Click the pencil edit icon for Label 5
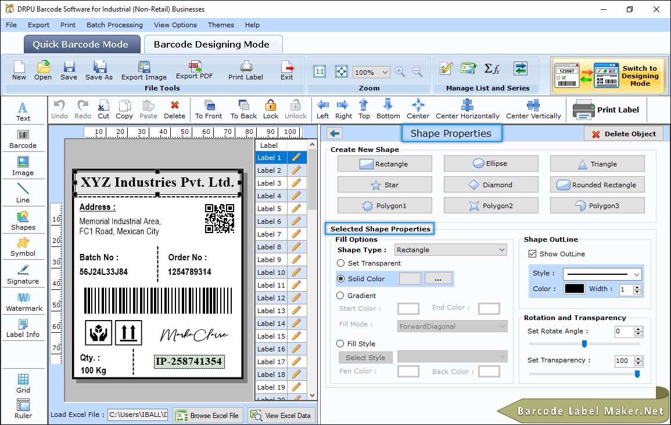This screenshot has width=671, height=425. (x=296, y=209)
